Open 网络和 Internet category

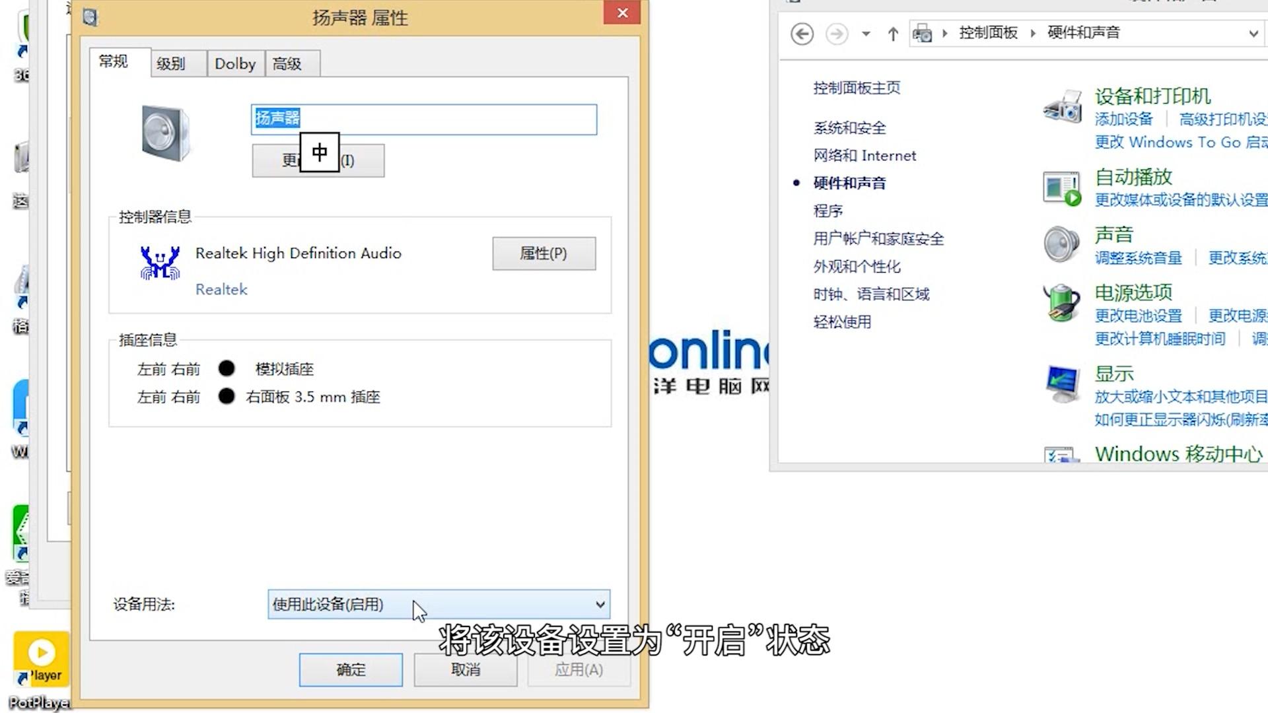click(x=864, y=155)
